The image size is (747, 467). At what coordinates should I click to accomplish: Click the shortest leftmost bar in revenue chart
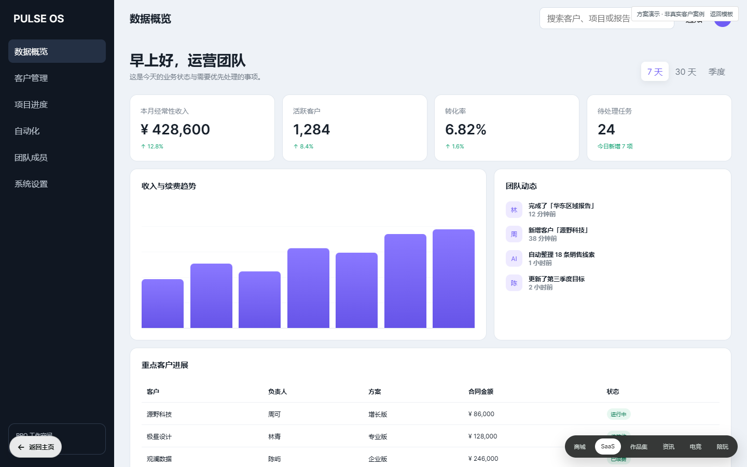tap(162, 304)
